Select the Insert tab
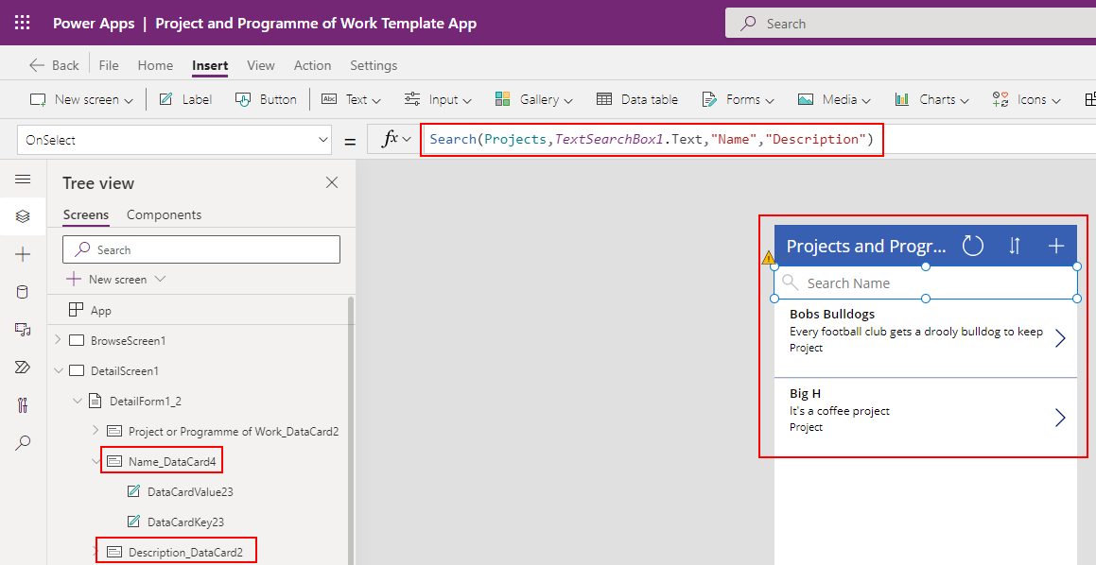The image size is (1096, 565). pos(210,65)
